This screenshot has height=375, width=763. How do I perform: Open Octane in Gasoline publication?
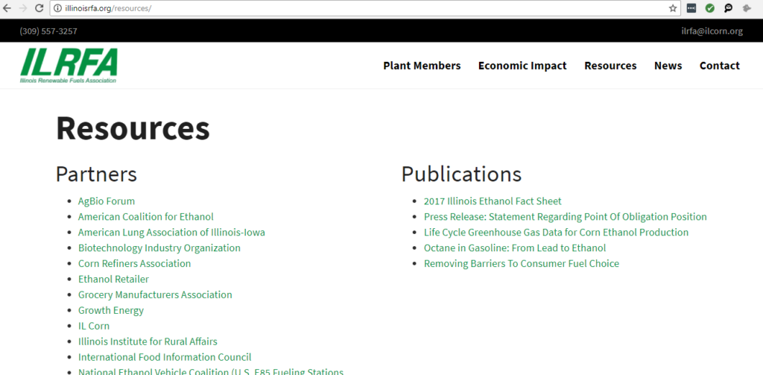pyautogui.click(x=515, y=248)
